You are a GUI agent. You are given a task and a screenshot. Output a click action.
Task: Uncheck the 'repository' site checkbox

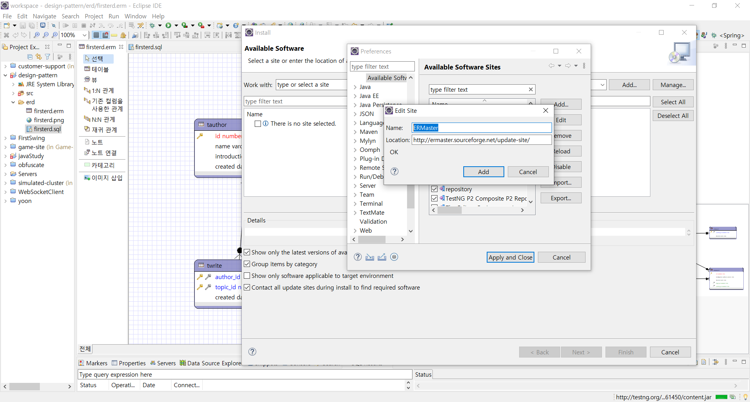coord(434,189)
